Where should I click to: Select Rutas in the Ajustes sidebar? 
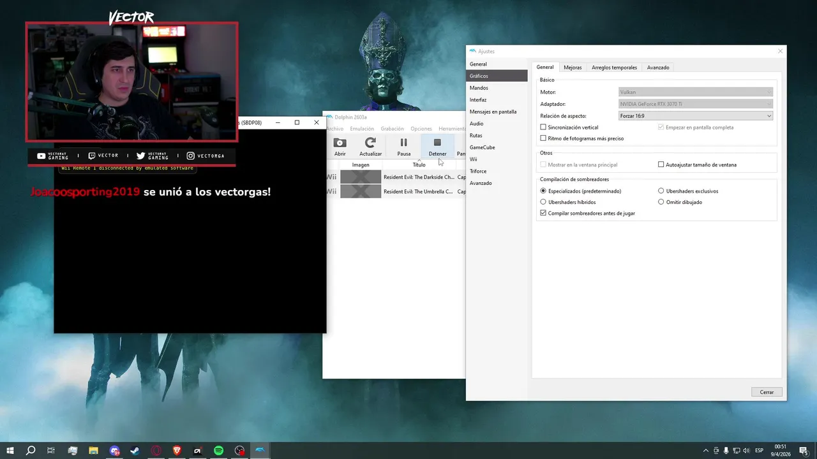tap(497, 135)
